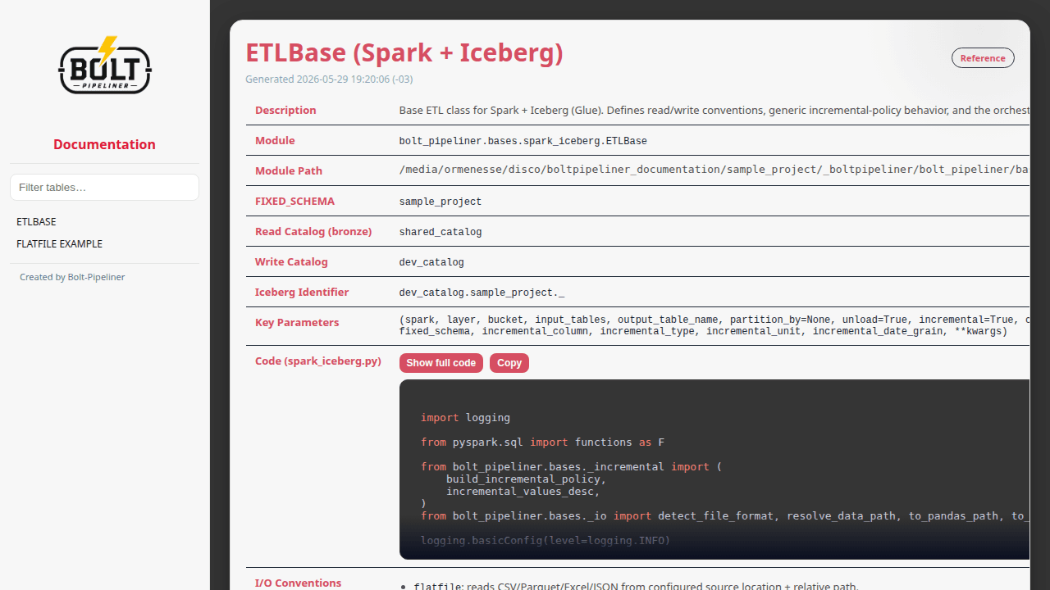
Task: Select the key parameters signature text
Action: coord(714,325)
